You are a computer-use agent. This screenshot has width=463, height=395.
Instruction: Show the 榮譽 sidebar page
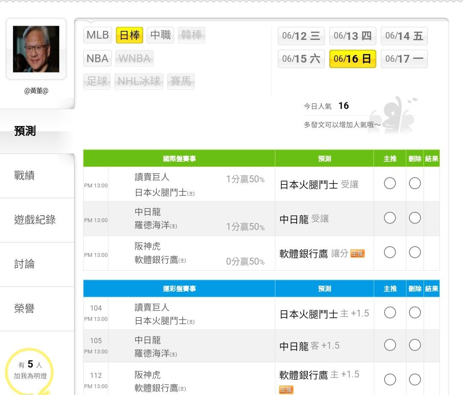pos(24,308)
